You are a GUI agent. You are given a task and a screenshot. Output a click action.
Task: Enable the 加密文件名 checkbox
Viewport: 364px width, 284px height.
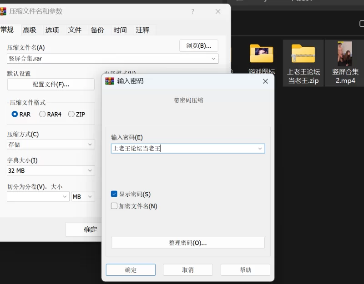(x=114, y=206)
